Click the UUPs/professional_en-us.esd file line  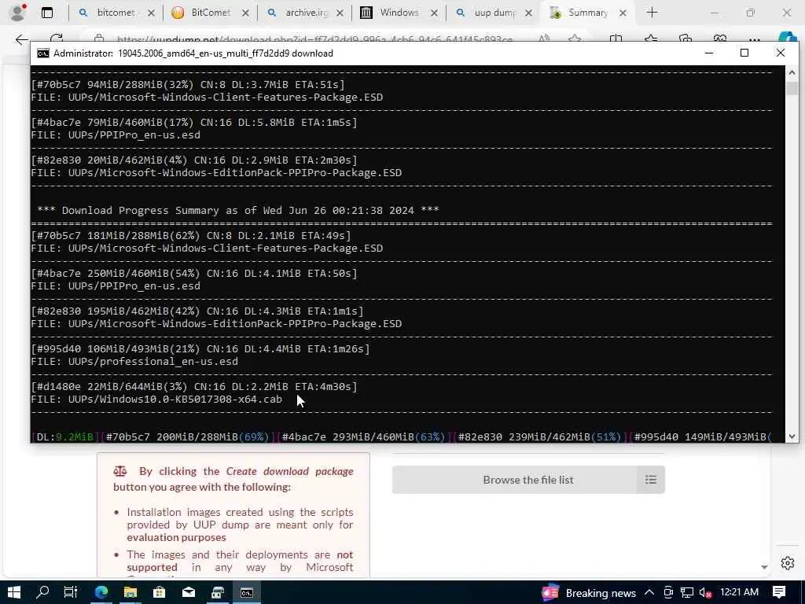coord(134,361)
